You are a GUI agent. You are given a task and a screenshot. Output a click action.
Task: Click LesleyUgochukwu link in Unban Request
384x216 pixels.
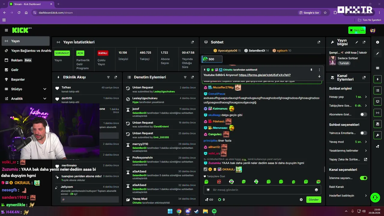(x=164, y=91)
